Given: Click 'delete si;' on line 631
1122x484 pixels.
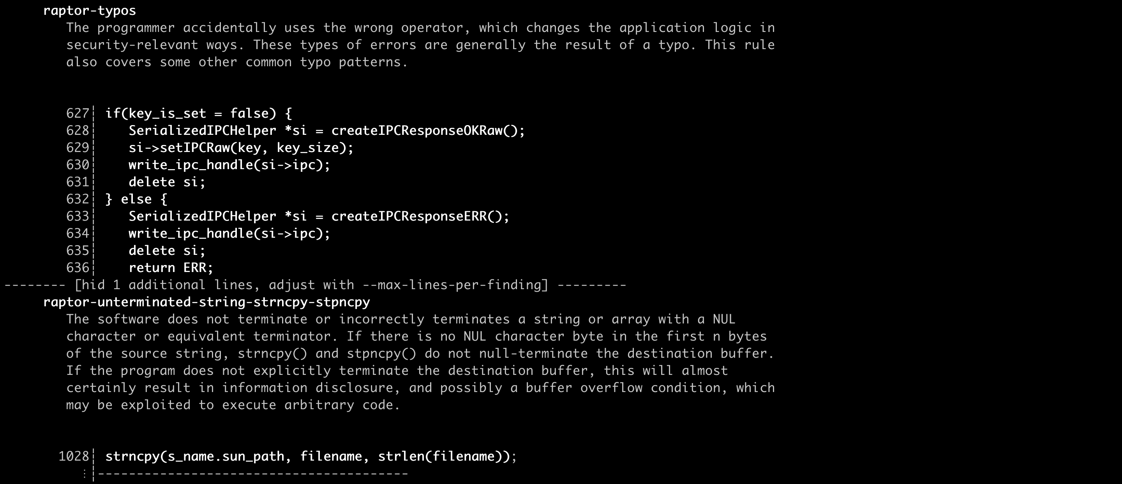Looking at the screenshot, I should 167,182.
